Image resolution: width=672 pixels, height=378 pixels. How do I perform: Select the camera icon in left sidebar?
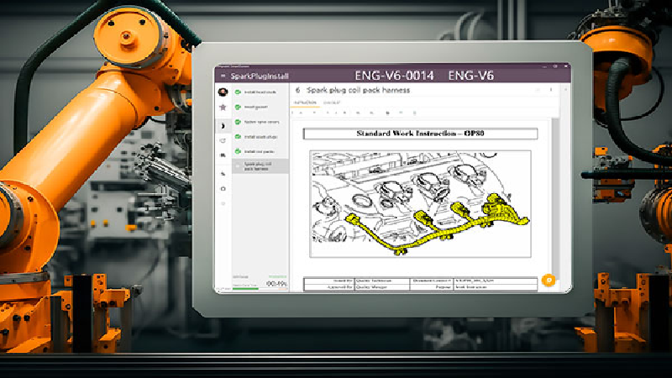point(223,189)
